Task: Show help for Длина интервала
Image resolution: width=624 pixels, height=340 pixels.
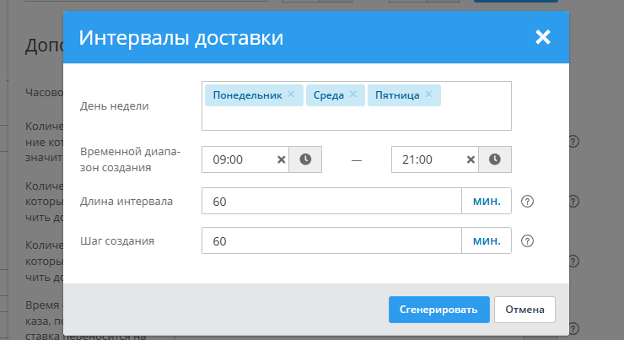Action: tap(528, 202)
